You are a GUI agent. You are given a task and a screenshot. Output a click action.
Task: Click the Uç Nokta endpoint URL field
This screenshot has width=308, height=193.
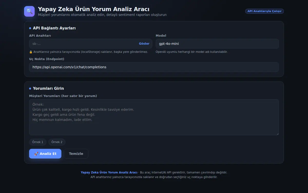[x=154, y=67]
